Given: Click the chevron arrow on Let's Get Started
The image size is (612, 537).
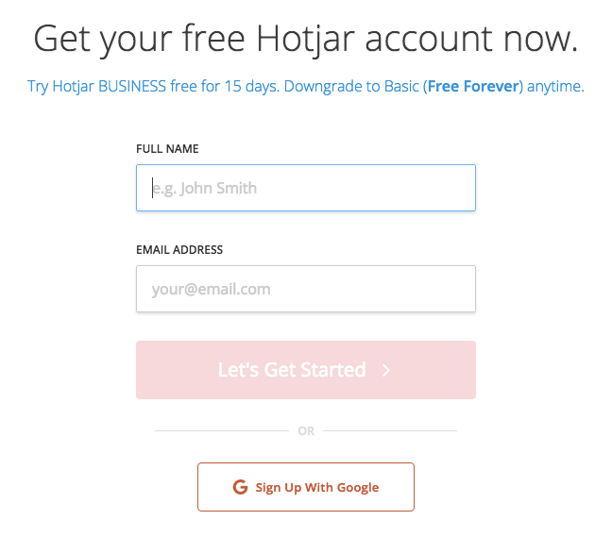Looking at the screenshot, I should click(386, 370).
